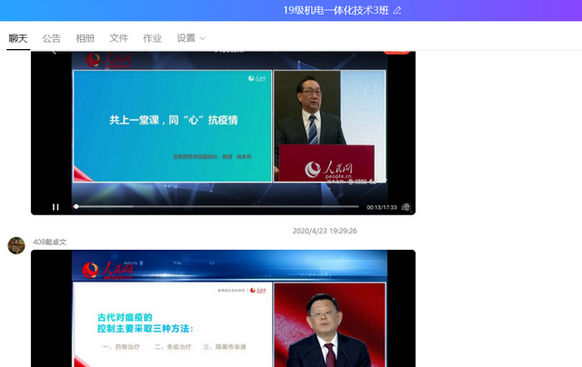Click the sender name 408戴卓文
This screenshot has width=582, height=367.
[50, 242]
